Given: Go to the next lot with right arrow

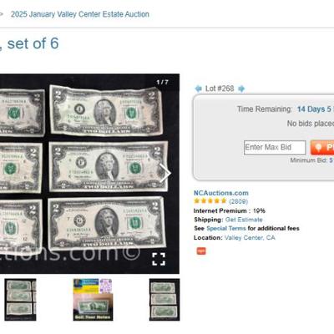Looking at the screenshot, I should pyautogui.click(x=241, y=89).
